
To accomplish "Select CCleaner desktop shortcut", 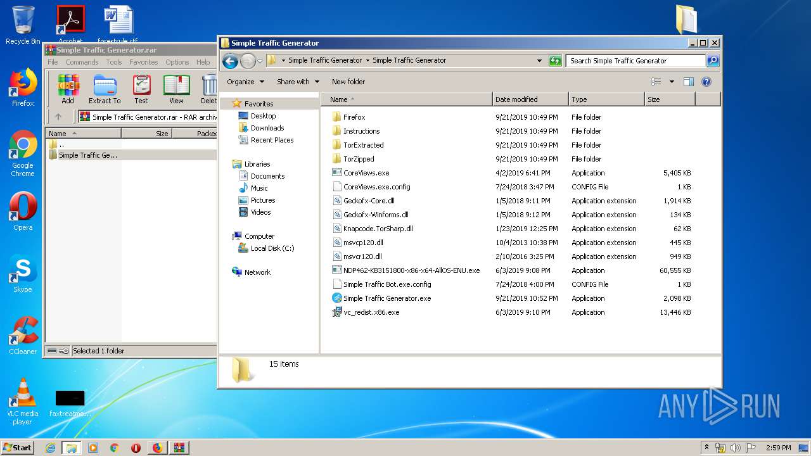I will pyautogui.click(x=23, y=336).
